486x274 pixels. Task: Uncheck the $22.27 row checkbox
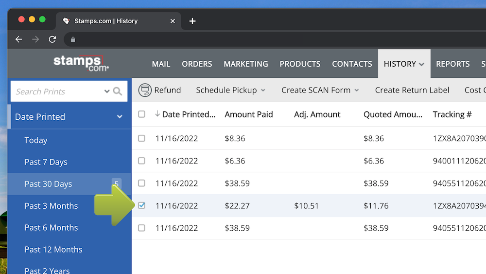pyautogui.click(x=141, y=205)
